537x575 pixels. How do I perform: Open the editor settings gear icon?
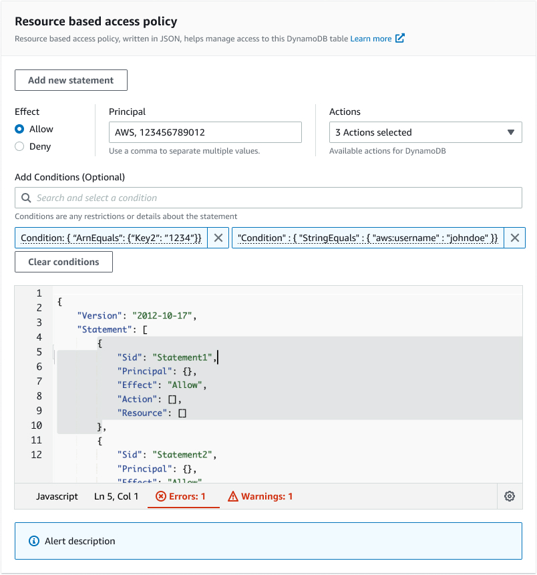(x=510, y=496)
